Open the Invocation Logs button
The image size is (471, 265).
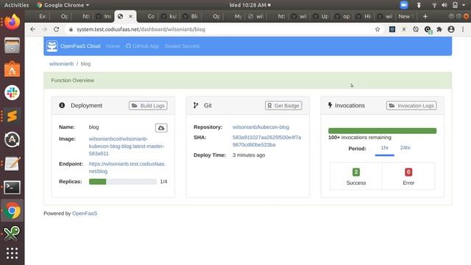tap(411, 105)
